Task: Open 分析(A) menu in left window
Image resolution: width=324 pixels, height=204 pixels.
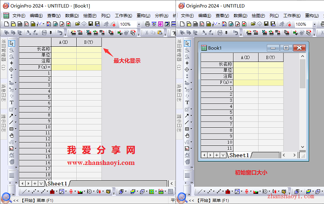Action: coord(162,16)
